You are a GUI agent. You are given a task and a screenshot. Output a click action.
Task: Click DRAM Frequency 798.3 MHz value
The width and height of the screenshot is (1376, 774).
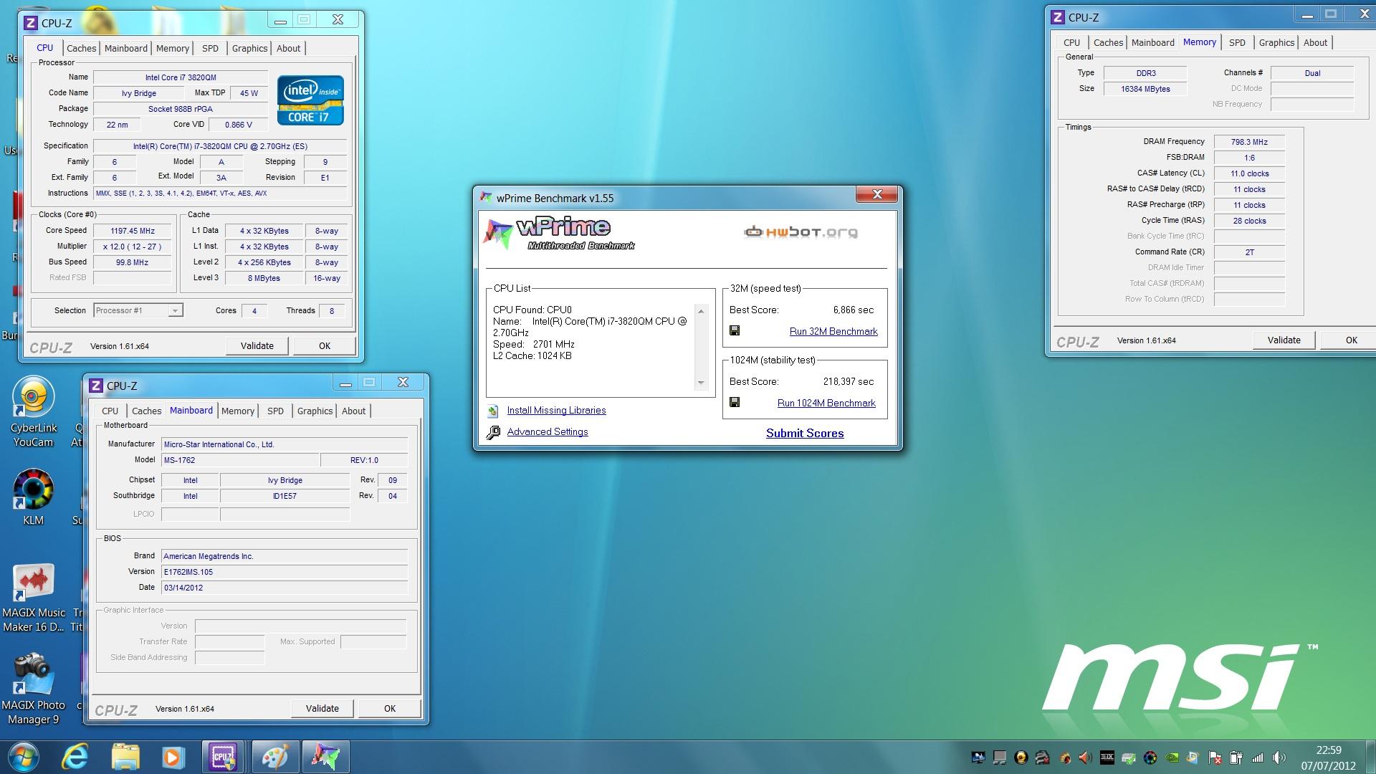point(1249,142)
